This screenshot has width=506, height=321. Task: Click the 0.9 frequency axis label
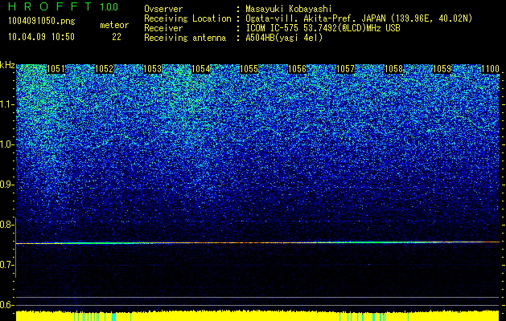coord(7,185)
